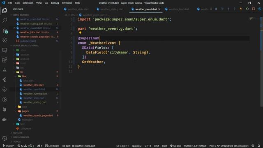Open main.dart in the file tree

click(27, 120)
